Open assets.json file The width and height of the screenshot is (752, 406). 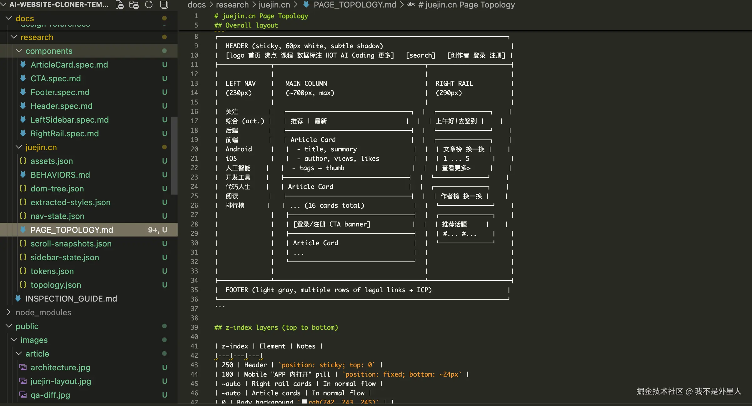click(52, 161)
